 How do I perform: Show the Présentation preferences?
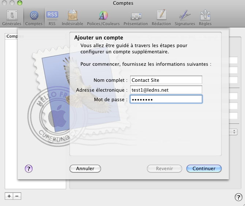136,18
